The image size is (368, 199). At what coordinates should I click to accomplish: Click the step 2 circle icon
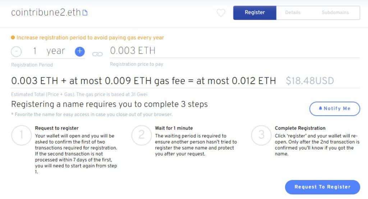tap(141, 135)
